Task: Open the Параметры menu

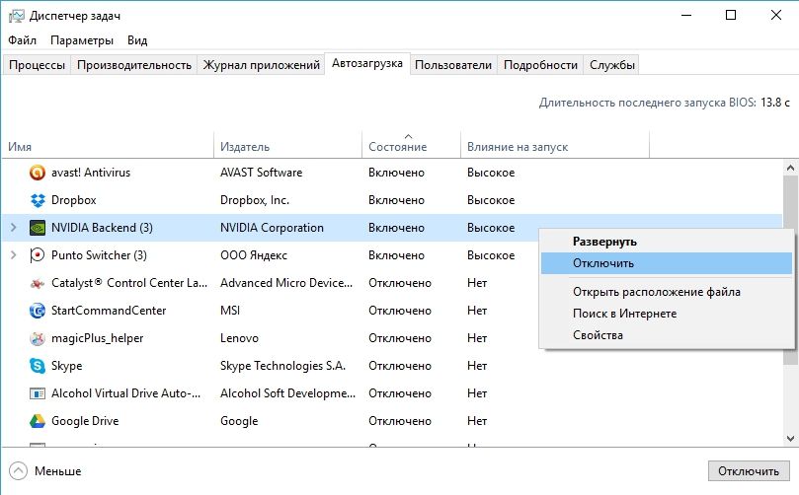Action: click(x=82, y=40)
